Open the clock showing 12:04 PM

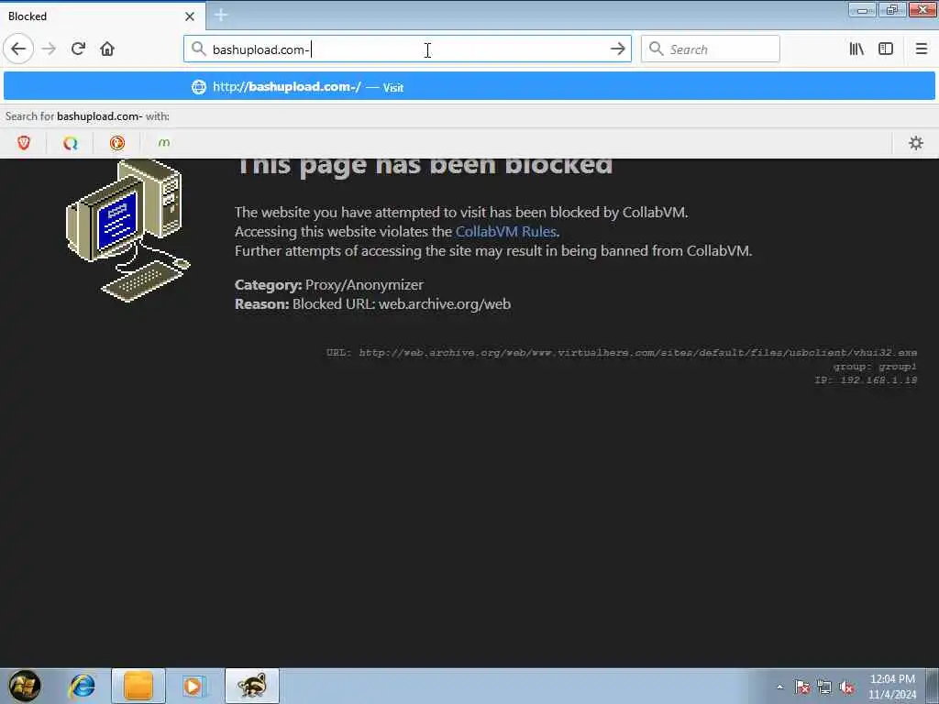(x=892, y=687)
